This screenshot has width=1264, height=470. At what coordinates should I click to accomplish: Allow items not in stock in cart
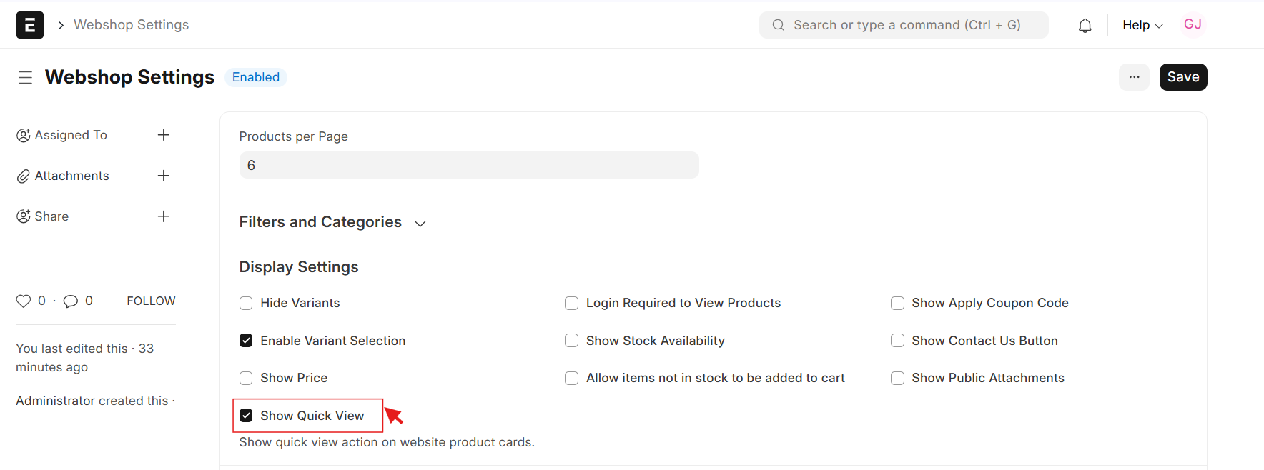[x=571, y=378]
